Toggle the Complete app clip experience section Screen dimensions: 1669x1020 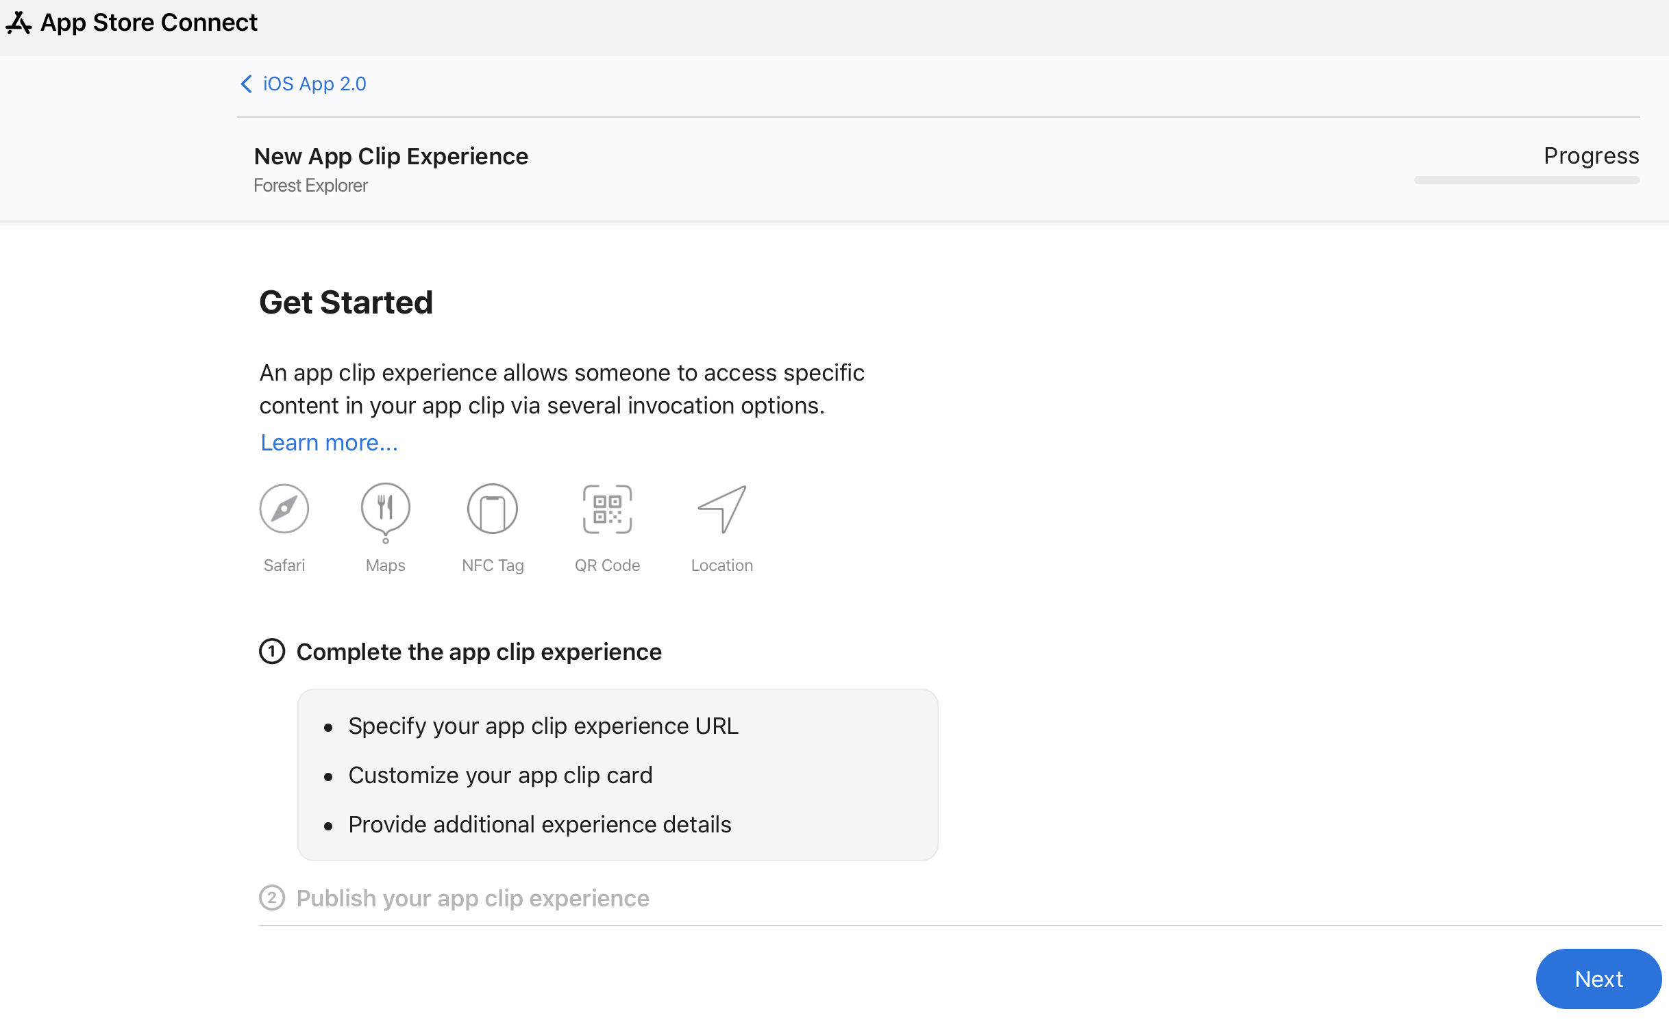[479, 652]
